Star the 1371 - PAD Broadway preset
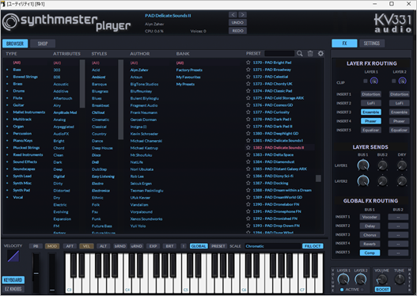 pos(248,70)
